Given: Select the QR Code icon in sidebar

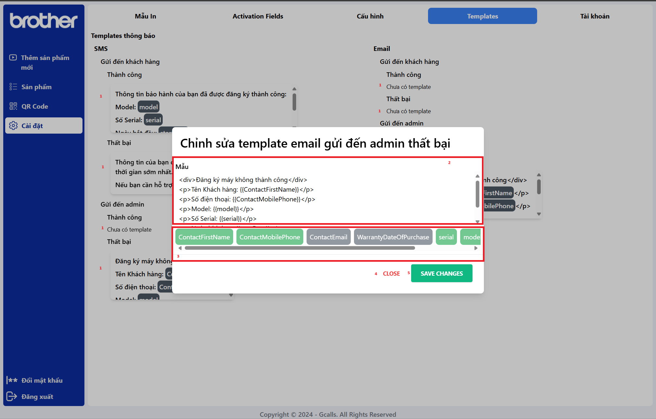Looking at the screenshot, I should tap(14, 106).
